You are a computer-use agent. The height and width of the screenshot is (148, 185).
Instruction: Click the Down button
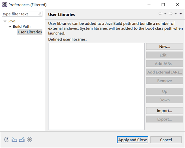tap(165, 100)
